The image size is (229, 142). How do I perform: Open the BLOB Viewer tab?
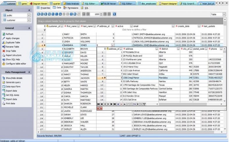(x=109, y=3)
